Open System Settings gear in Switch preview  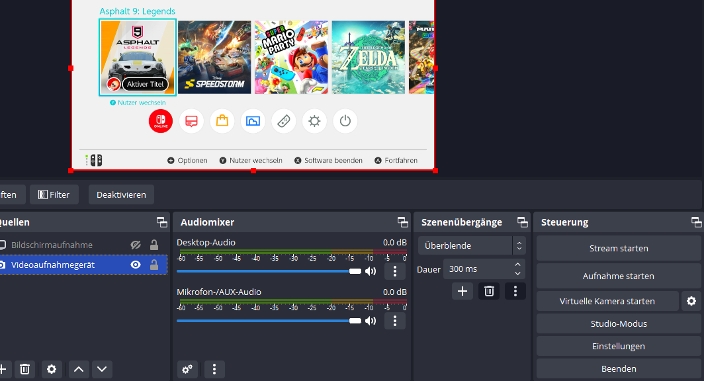[314, 121]
